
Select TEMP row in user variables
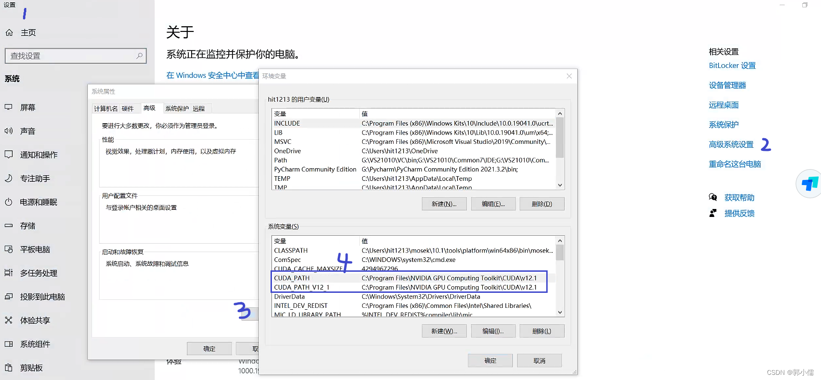[413, 179]
